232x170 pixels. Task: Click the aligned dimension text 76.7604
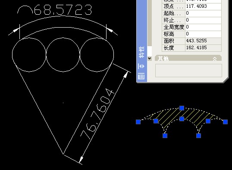pos(97,114)
